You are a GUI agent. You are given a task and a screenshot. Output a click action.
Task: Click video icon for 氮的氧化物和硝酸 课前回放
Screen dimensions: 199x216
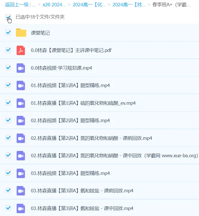[x=21, y=138]
